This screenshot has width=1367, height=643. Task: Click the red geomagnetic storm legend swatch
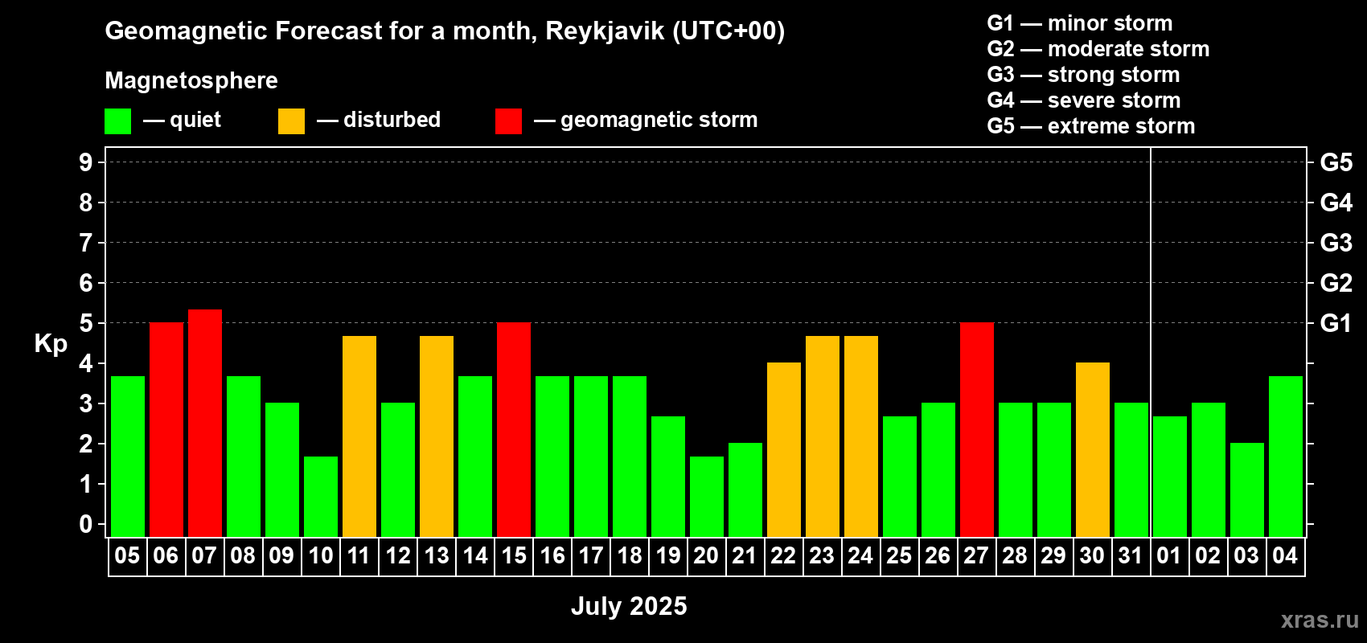pos(508,121)
